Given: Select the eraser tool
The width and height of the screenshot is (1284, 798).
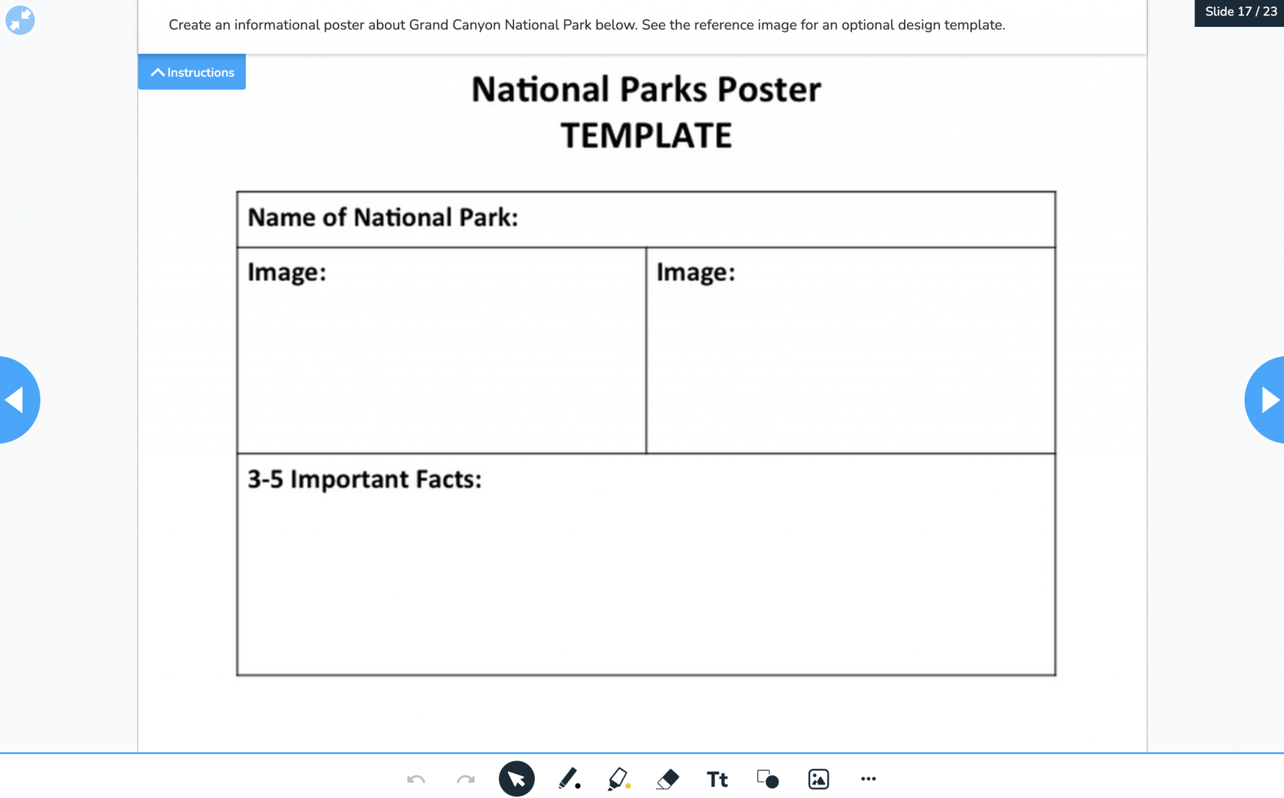Looking at the screenshot, I should coord(666,778).
